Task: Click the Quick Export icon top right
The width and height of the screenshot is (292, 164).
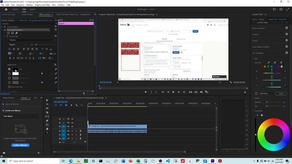Action: [281, 9]
